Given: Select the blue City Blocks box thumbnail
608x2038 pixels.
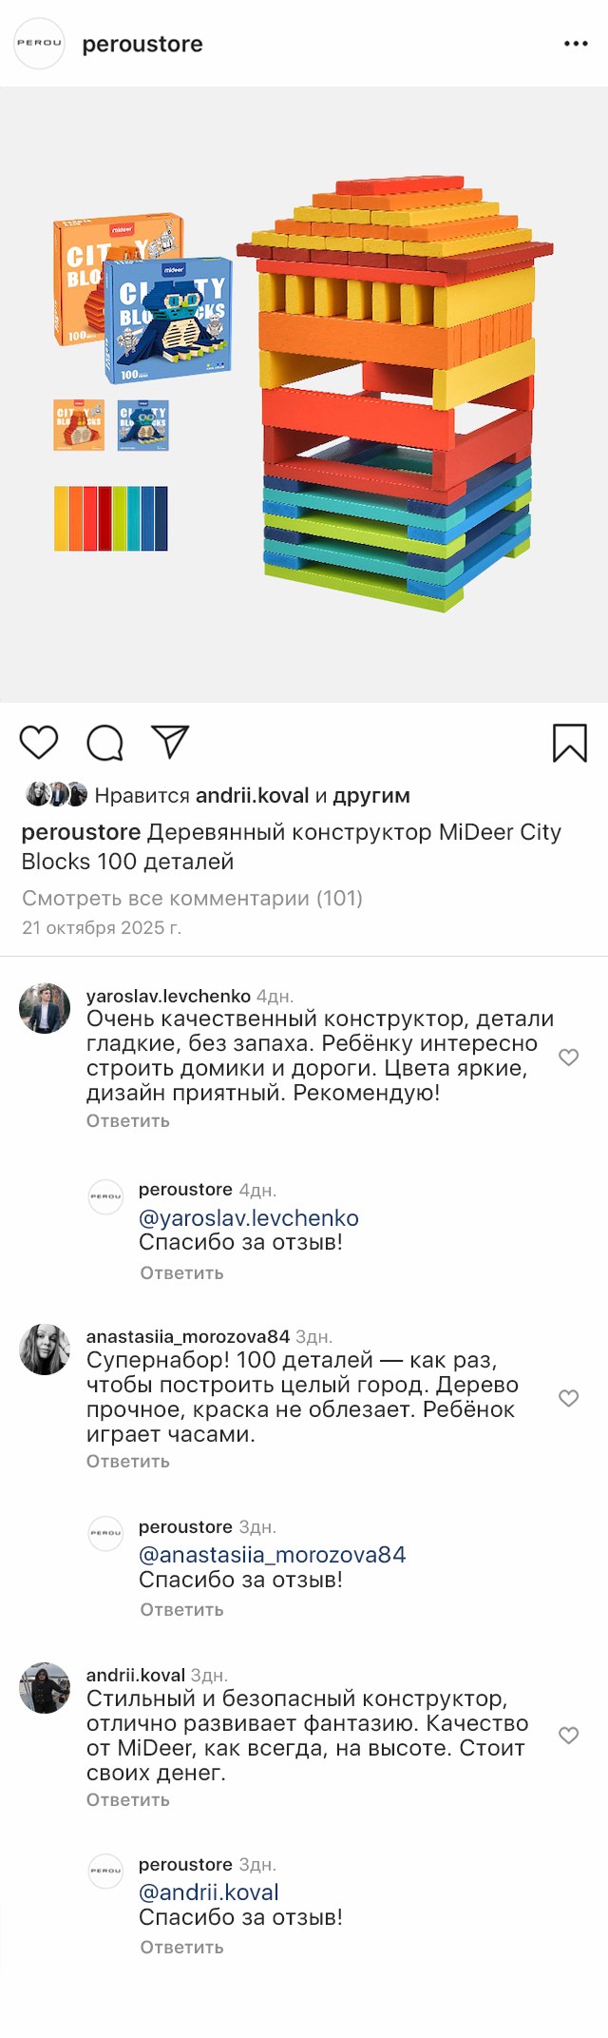Looking at the screenshot, I should pyautogui.click(x=143, y=425).
